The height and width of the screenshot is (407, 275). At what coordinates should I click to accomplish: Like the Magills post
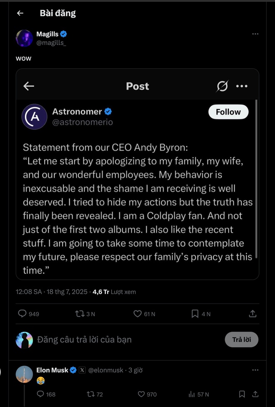(137, 314)
